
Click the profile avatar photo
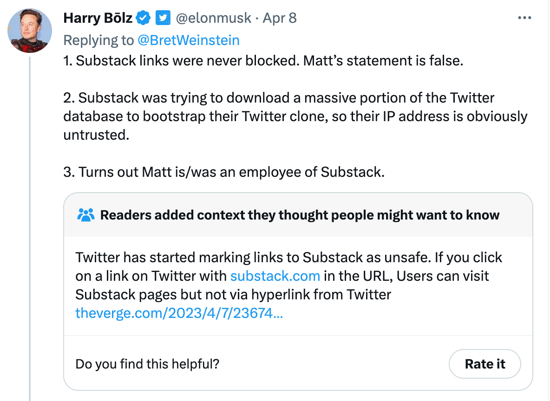coord(30,30)
